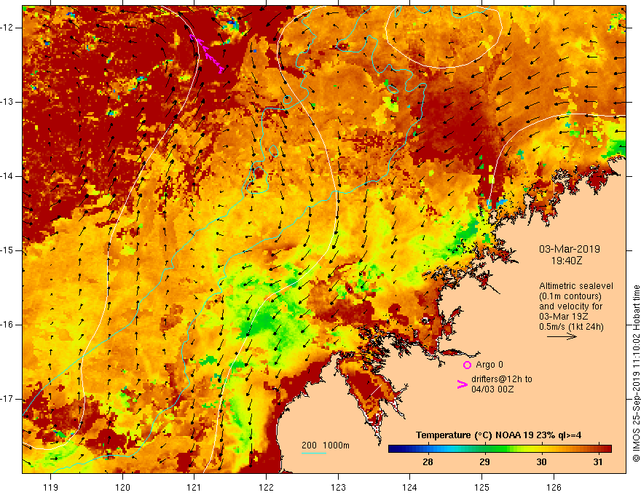Click the 0.5m/s velocity scale arrow
Viewport: 641px width, 495px height.
coord(562,336)
